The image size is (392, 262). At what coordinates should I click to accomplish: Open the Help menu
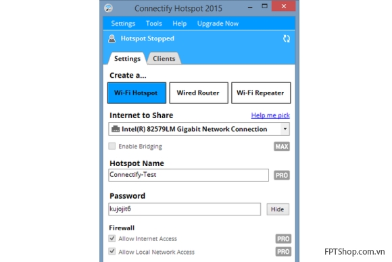click(180, 24)
